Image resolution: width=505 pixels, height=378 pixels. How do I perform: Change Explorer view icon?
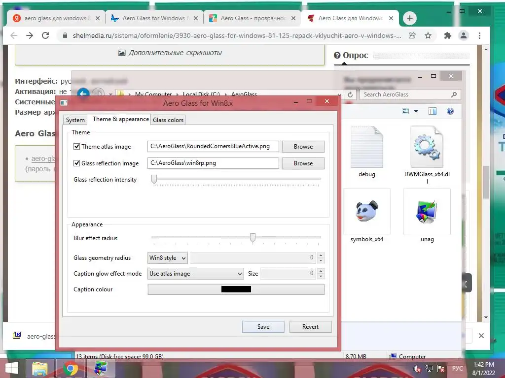[405, 111]
